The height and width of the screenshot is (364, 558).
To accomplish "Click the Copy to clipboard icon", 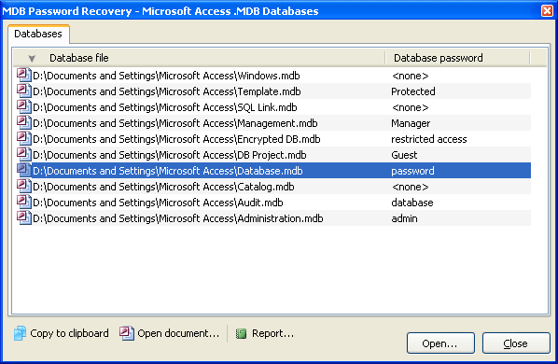I will [x=20, y=333].
